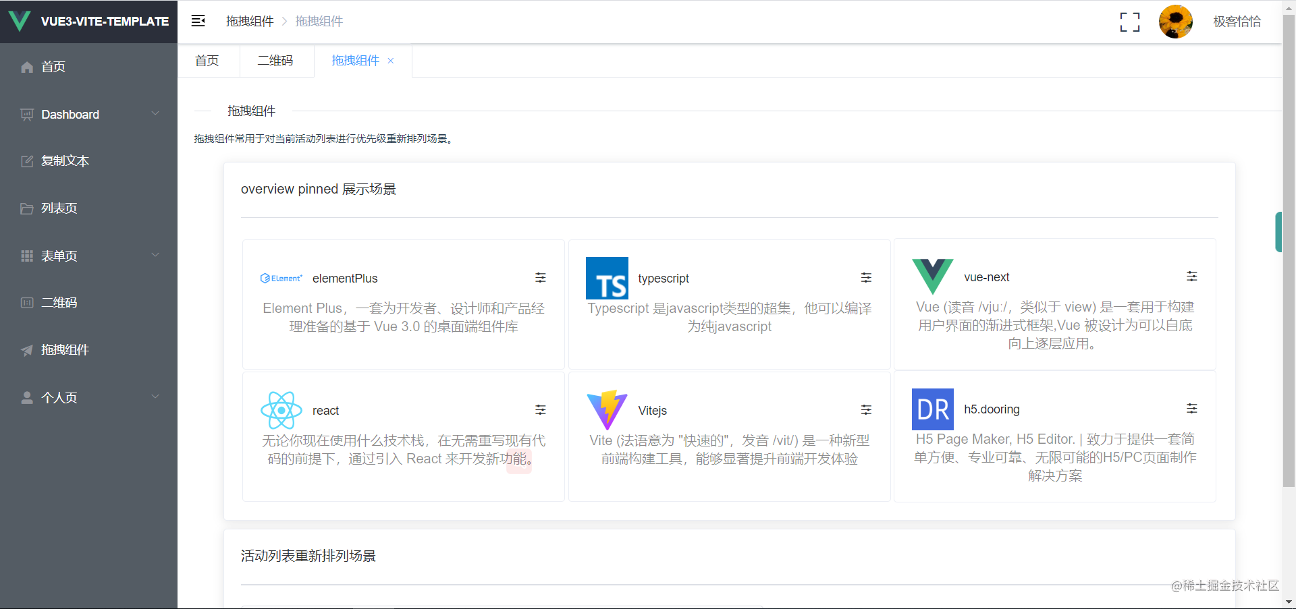This screenshot has width=1296, height=609.
Task: Click the elementPlus card title
Action: tap(345, 279)
